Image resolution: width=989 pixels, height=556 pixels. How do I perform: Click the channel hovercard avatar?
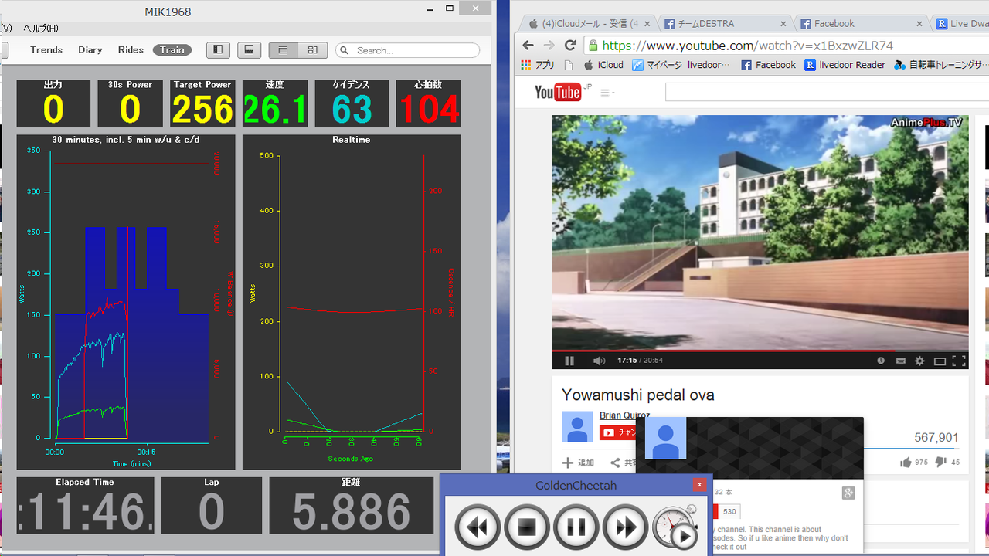point(665,439)
